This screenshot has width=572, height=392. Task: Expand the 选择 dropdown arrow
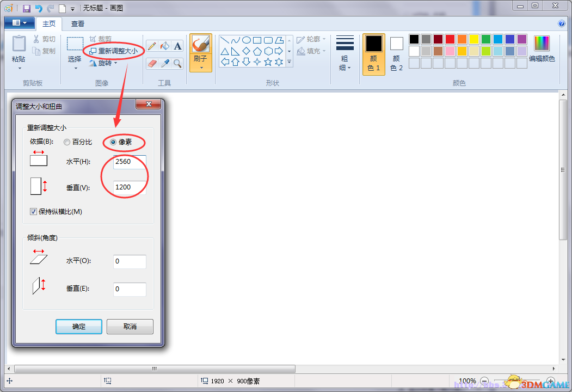point(76,68)
